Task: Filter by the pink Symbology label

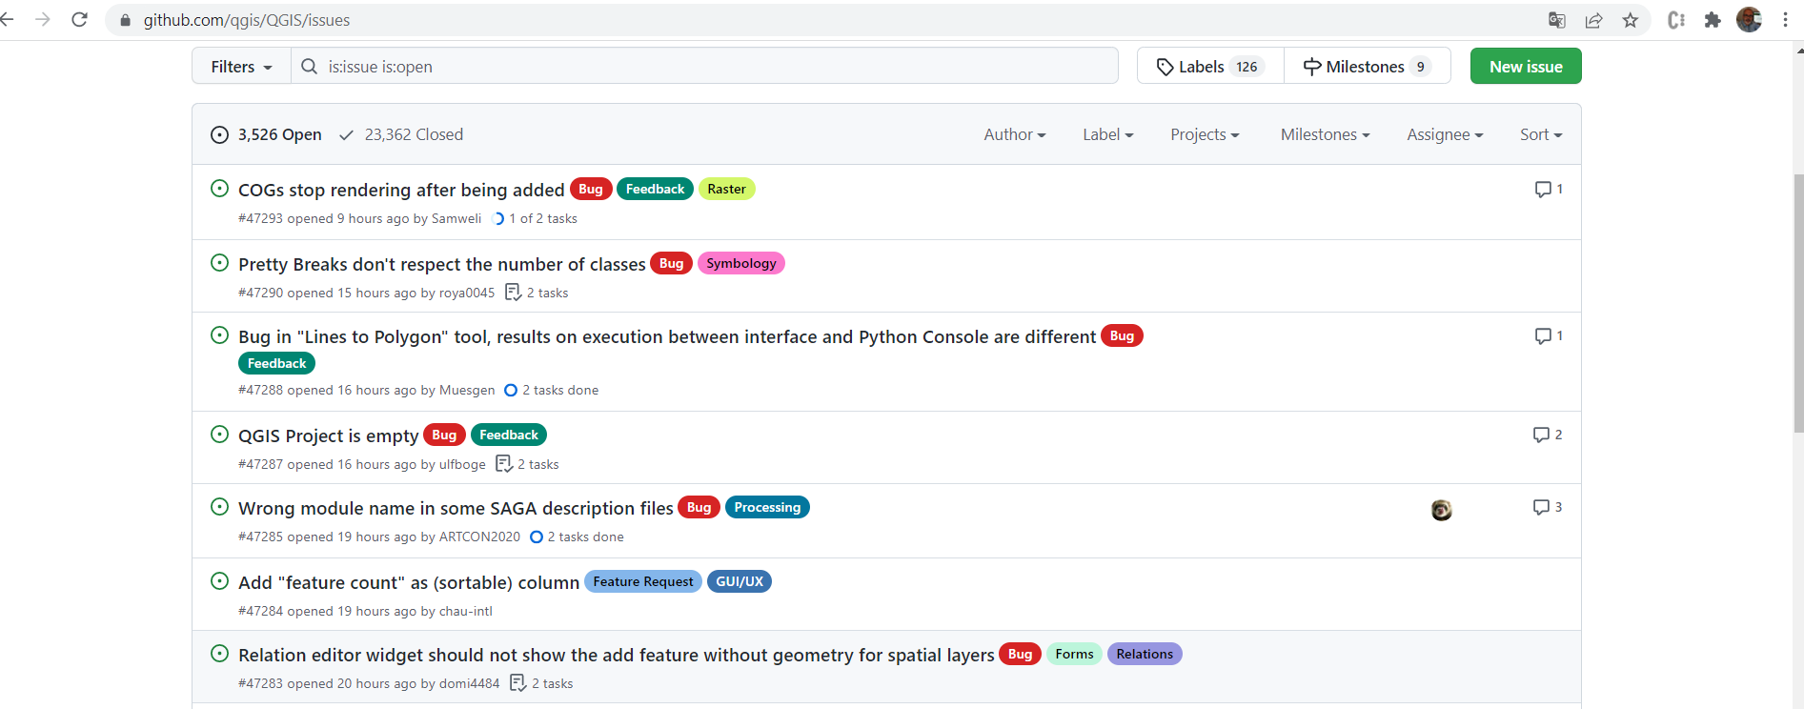Action: tap(741, 263)
